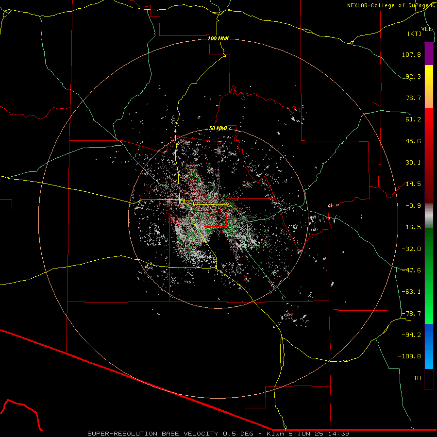Click the 76.7 velocity scale value

coord(413,98)
